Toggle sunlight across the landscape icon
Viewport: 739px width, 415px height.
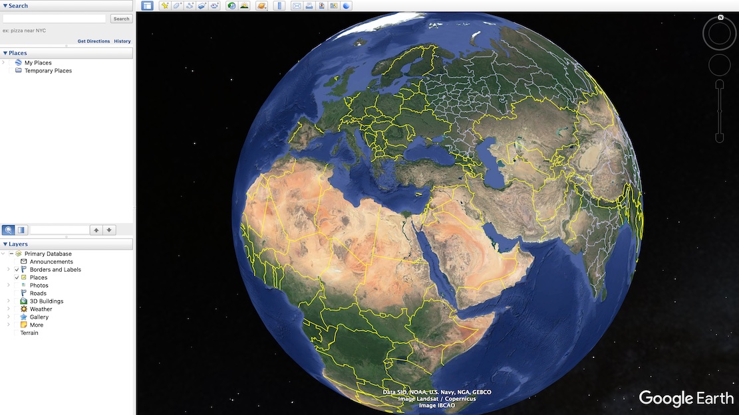tap(245, 6)
